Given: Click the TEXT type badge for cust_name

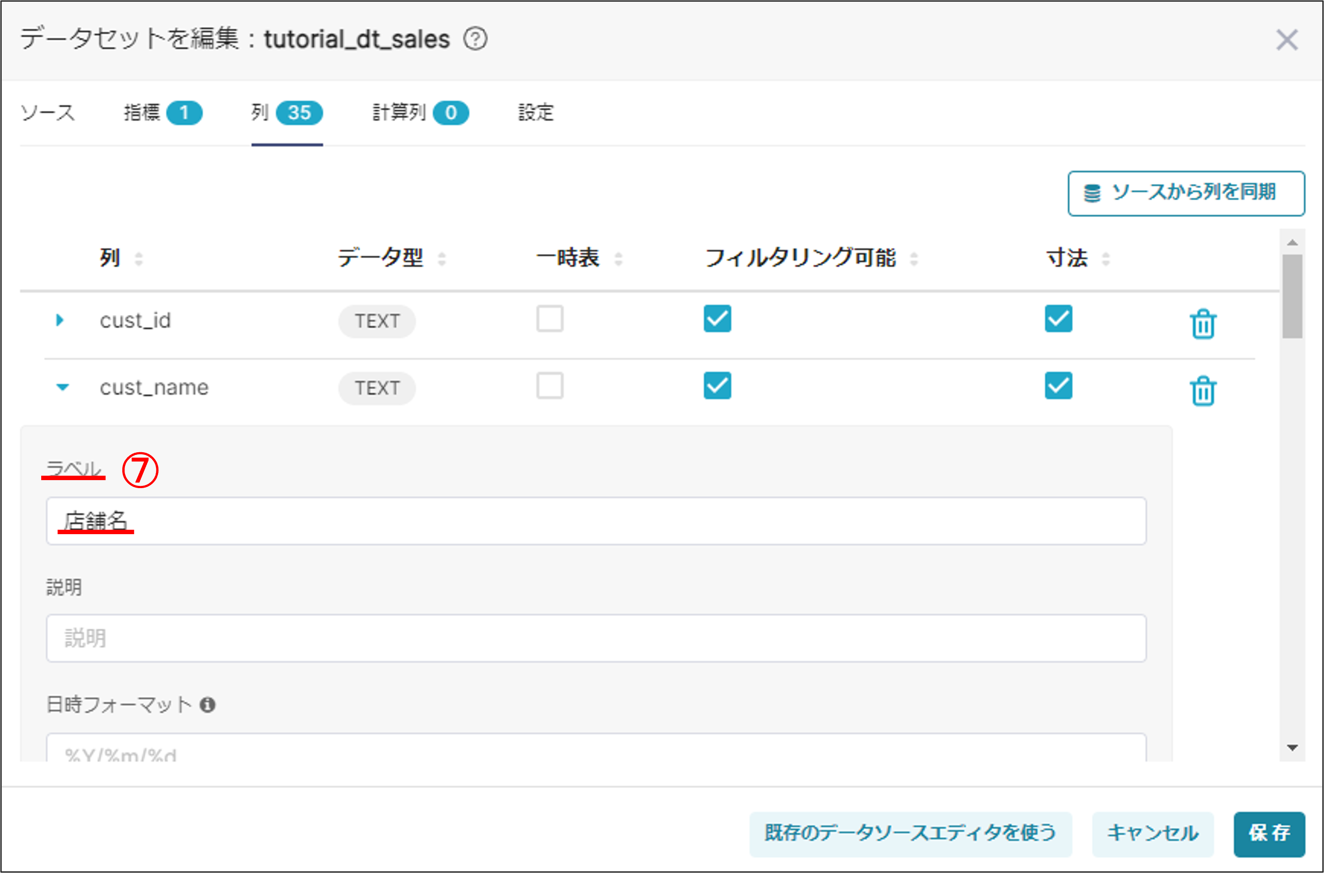Looking at the screenshot, I should click(377, 388).
